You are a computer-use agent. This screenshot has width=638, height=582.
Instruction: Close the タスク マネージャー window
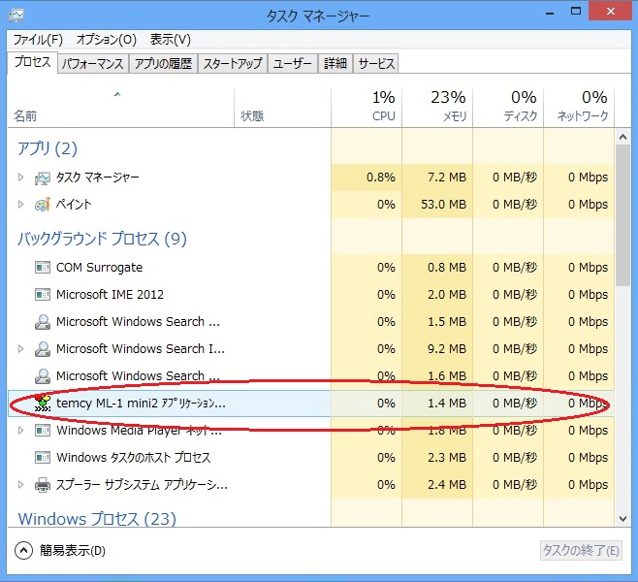610,11
